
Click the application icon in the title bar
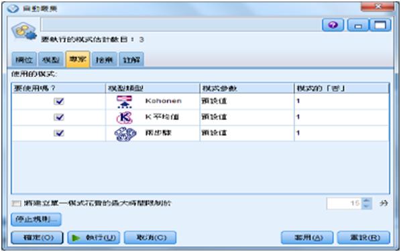point(13,9)
